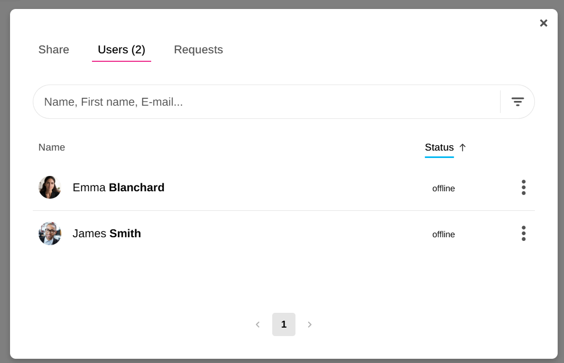
Task: Switch to the Requests tab
Action: click(198, 50)
